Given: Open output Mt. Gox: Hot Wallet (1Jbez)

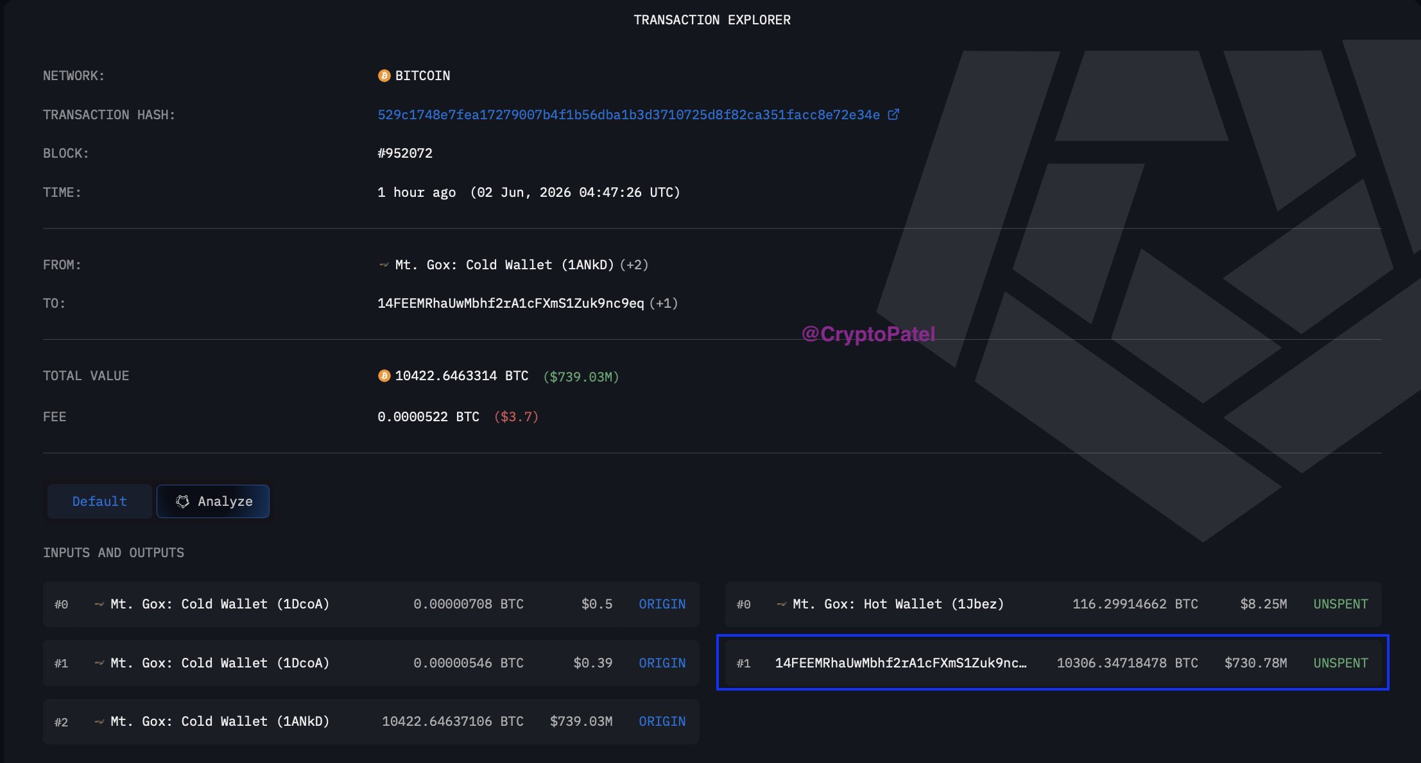Looking at the screenshot, I should coord(899,604).
